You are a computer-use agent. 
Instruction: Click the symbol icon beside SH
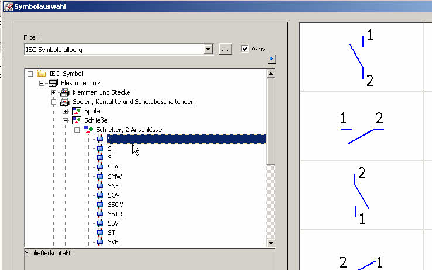[100, 148]
